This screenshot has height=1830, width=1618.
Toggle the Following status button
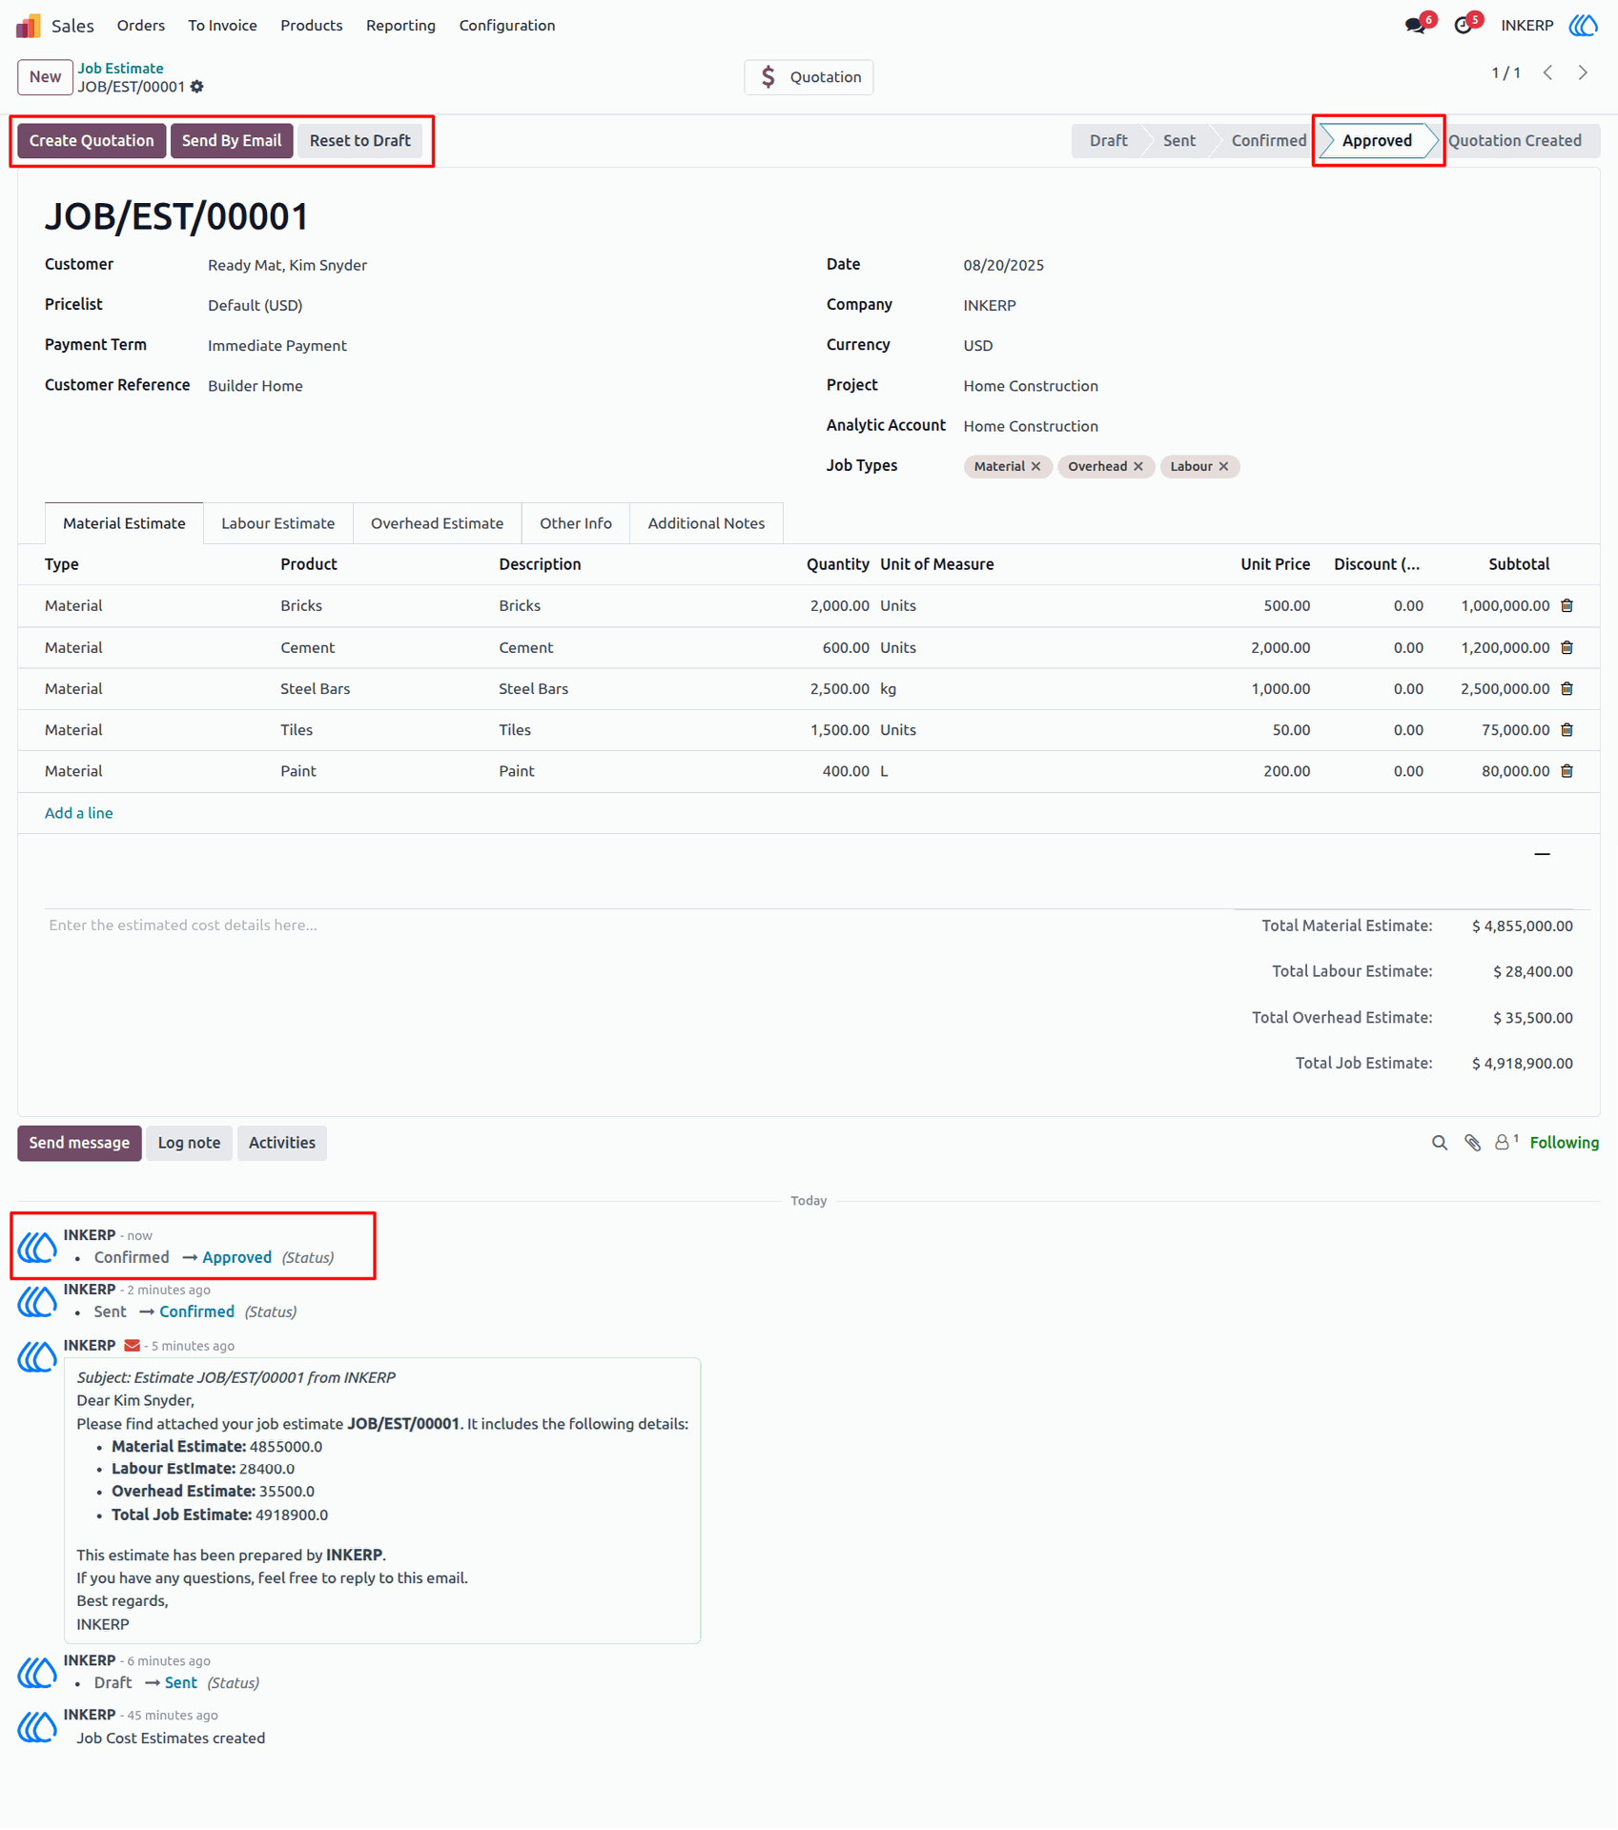pyautogui.click(x=1564, y=1143)
